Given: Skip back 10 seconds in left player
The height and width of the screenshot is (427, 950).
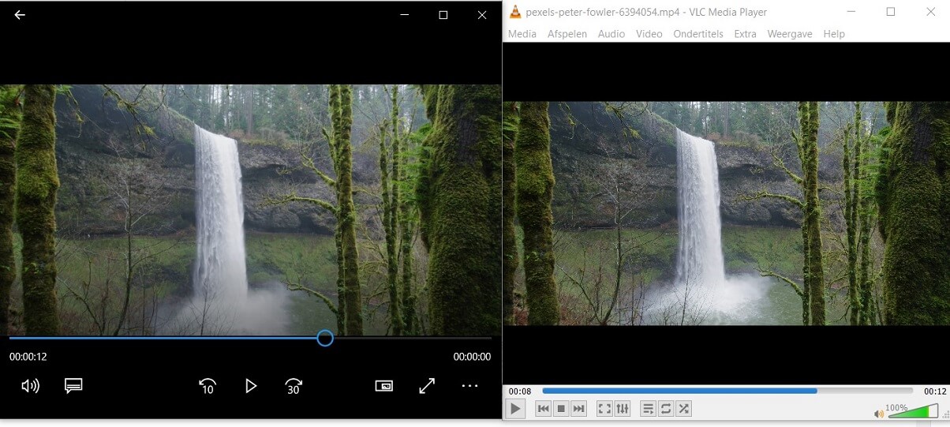Looking at the screenshot, I should click(x=208, y=386).
